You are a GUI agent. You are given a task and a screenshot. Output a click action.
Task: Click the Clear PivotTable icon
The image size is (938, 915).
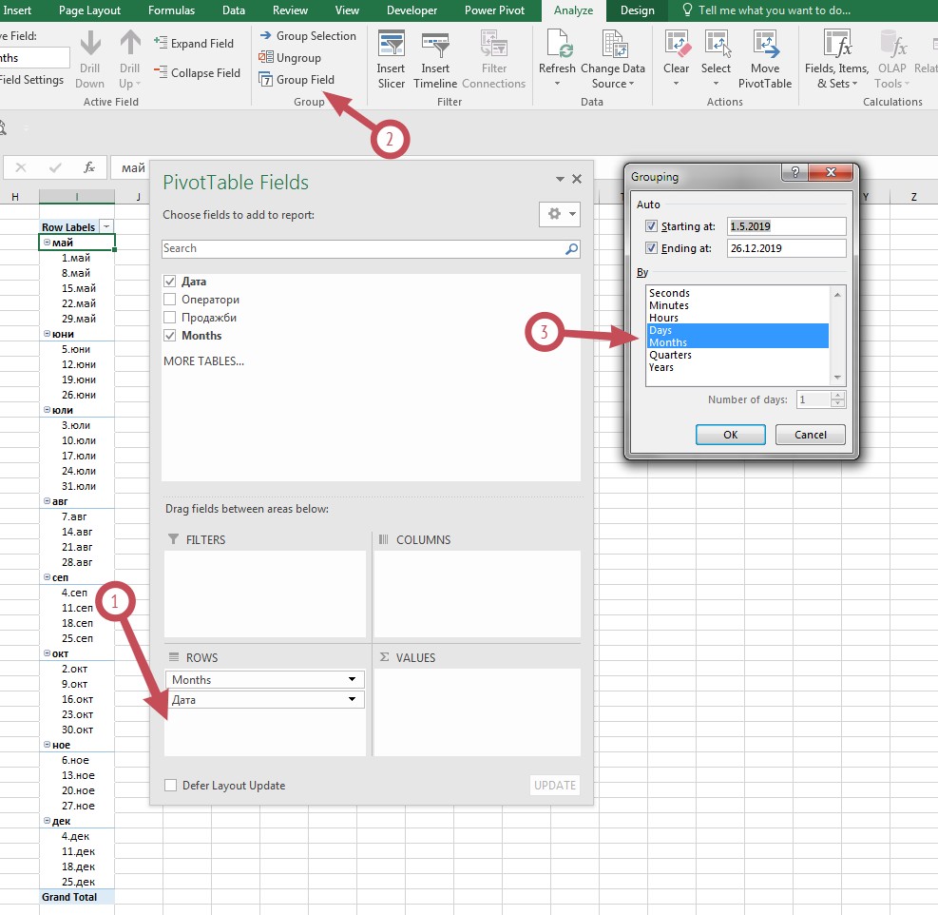[678, 45]
